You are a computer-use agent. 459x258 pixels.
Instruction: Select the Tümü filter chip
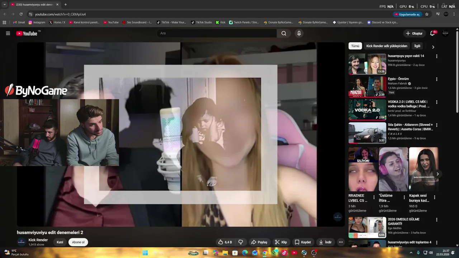click(x=355, y=46)
